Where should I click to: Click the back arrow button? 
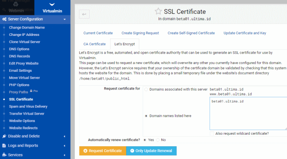(x=84, y=14)
